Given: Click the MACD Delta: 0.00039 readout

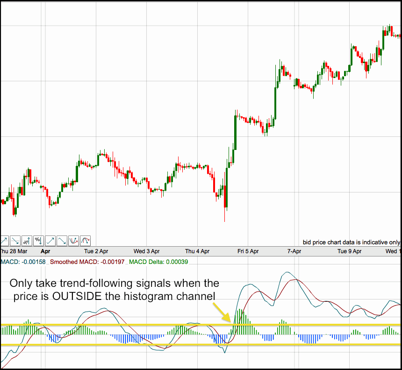Looking at the screenshot, I should click(x=158, y=262).
